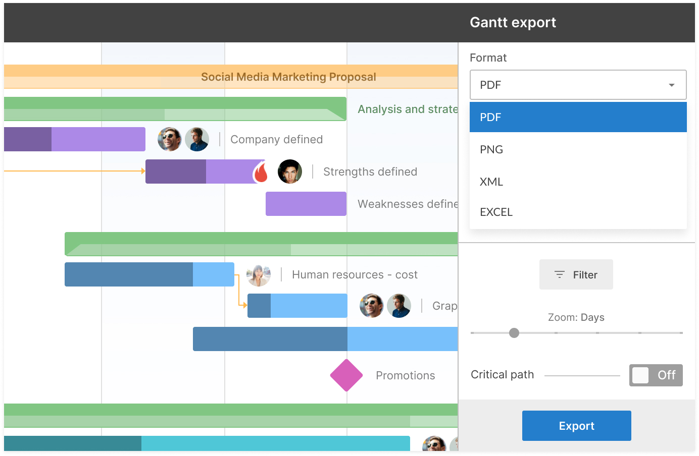Viewport: 699px width, 456px height.
Task: Click the blue-shirt avatar on Company defined row
Action: [x=197, y=139]
